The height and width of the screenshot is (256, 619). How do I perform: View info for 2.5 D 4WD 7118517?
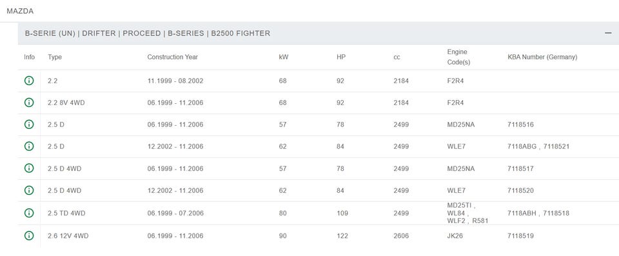point(29,168)
